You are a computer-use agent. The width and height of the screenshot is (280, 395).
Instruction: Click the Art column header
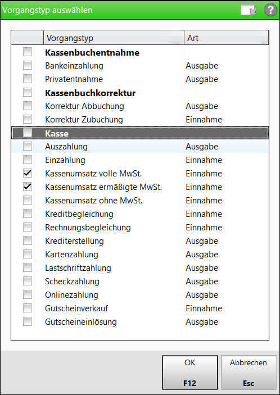coord(227,38)
